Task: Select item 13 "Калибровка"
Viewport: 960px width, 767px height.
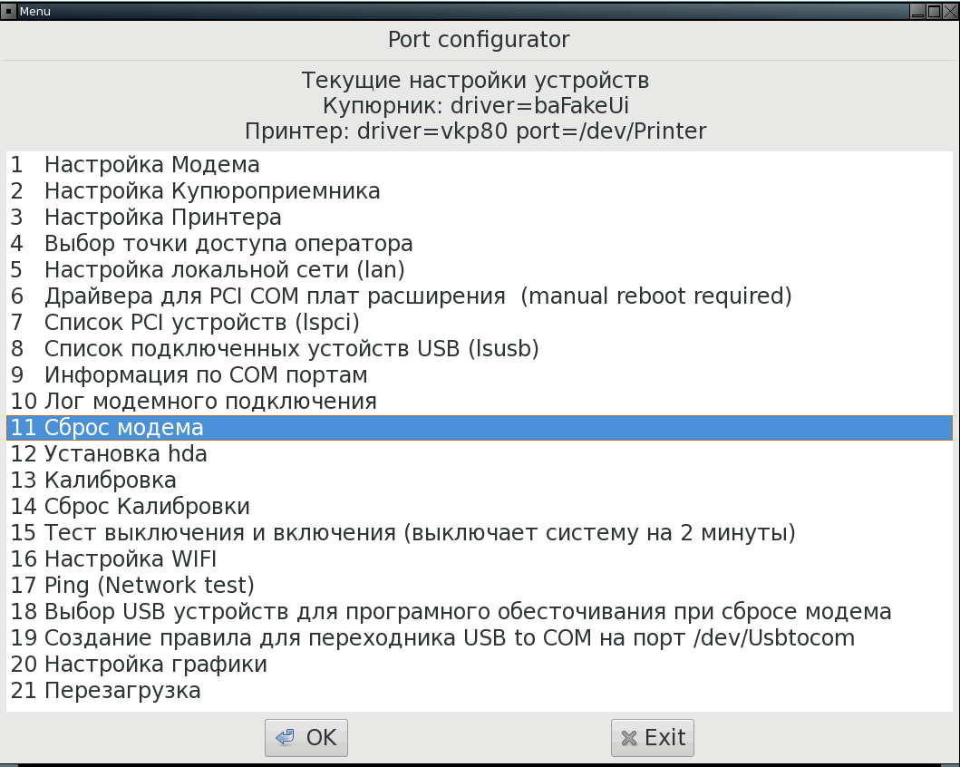Action: click(x=110, y=481)
